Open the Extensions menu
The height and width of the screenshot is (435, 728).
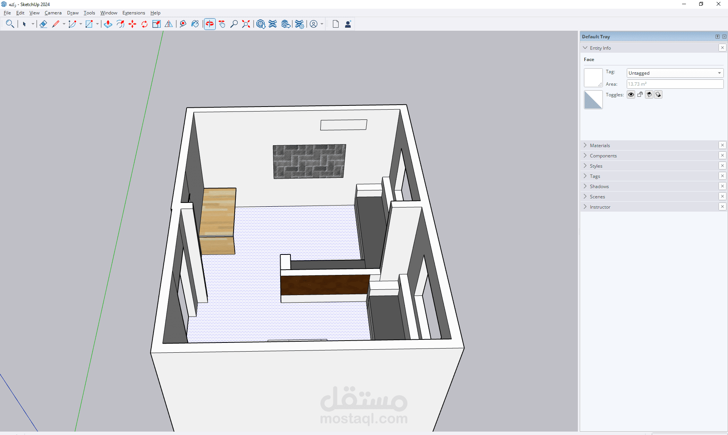[133, 13]
